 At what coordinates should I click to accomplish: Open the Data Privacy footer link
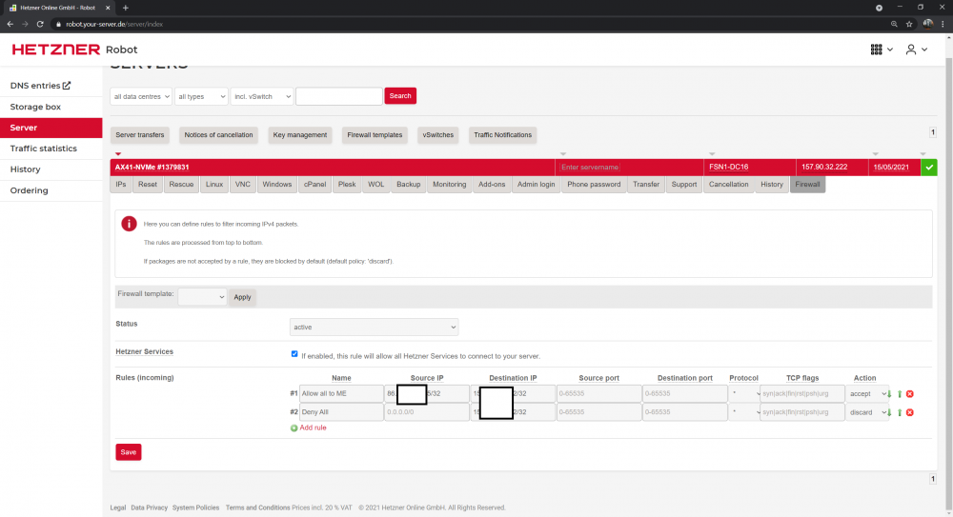[x=149, y=507]
